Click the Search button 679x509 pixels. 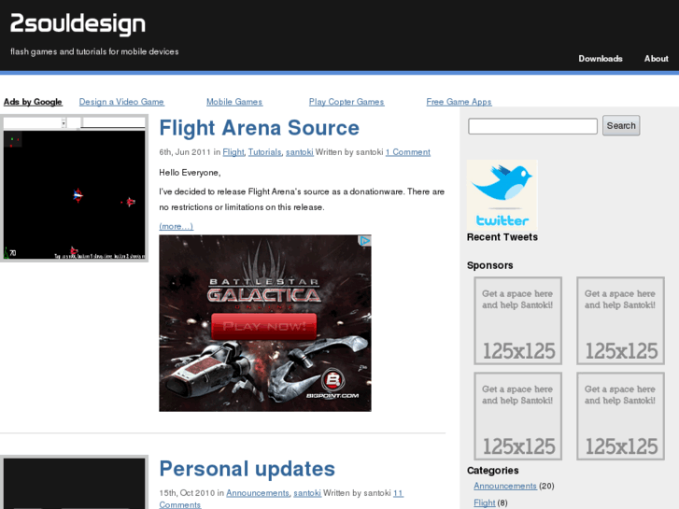pos(621,126)
